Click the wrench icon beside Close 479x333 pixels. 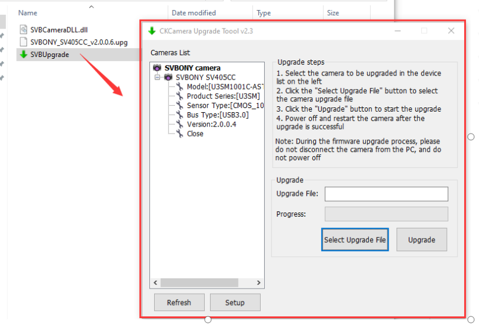pyautogui.click(x=180, y=134)
